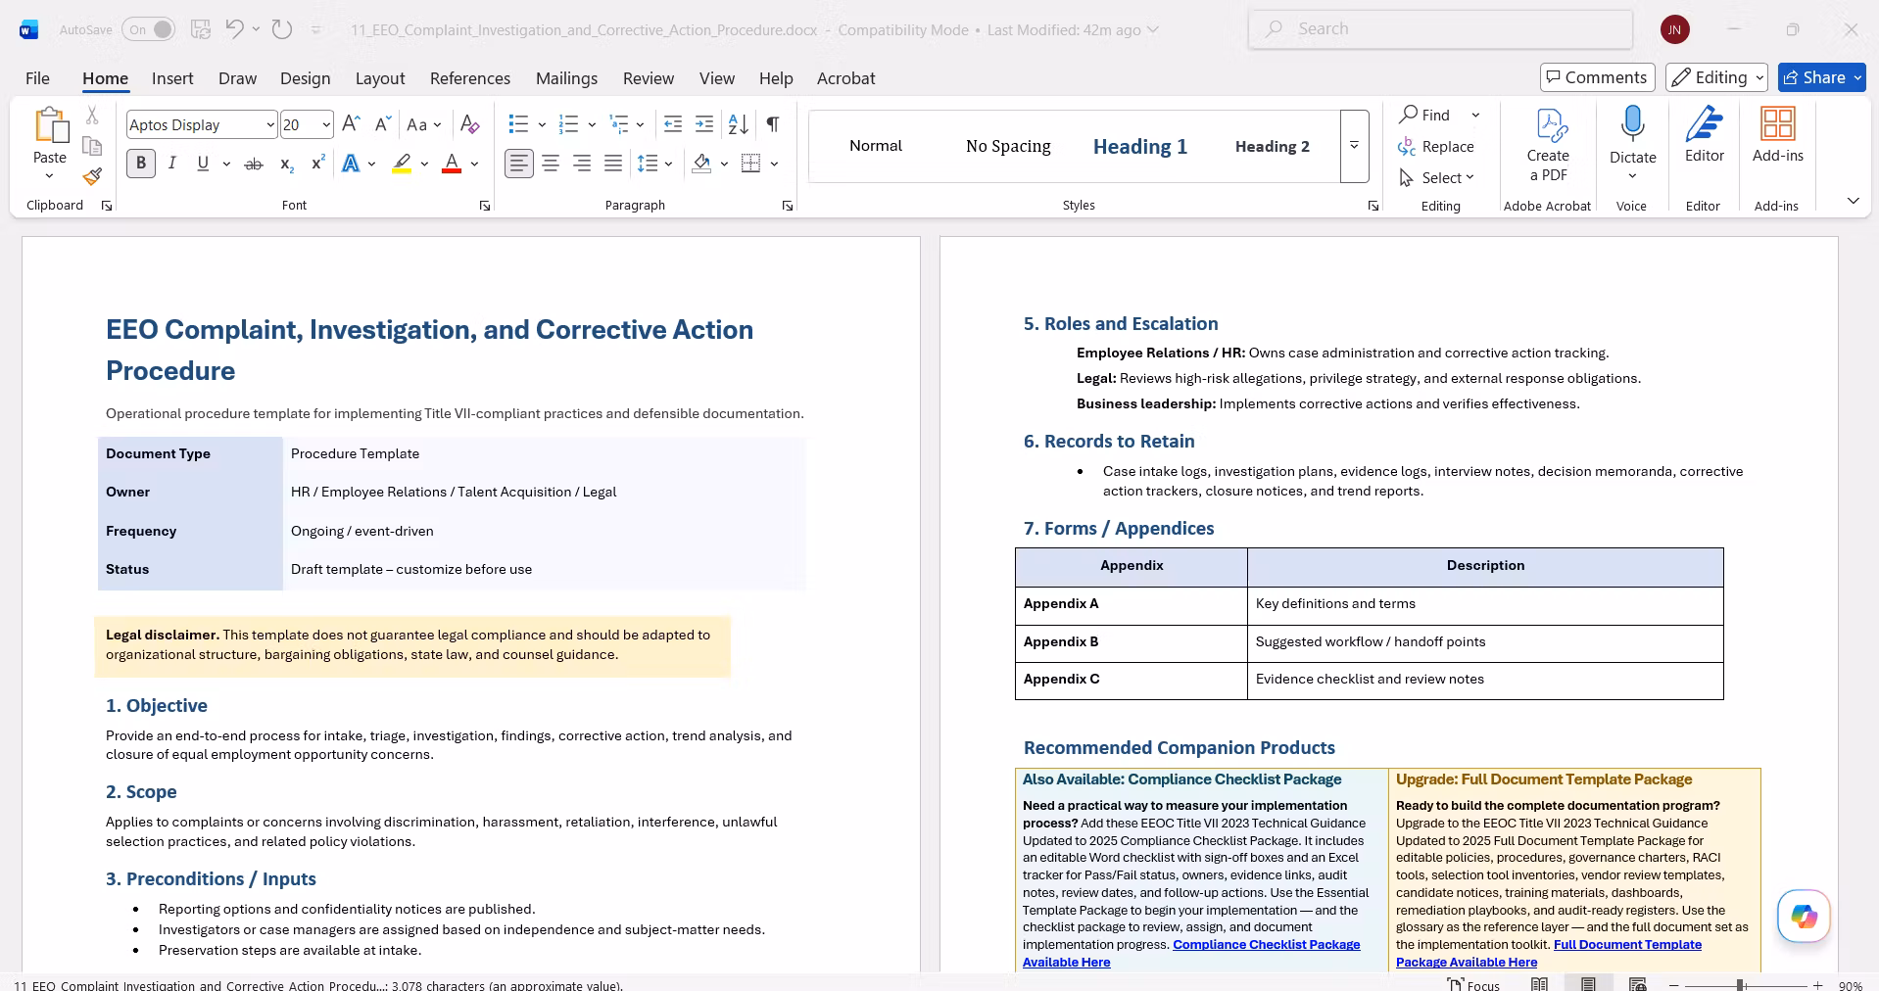Open the Copilot floating button
This screenshot has height=991, width=1879.
pyautogui.click(x=1804, y=916)
